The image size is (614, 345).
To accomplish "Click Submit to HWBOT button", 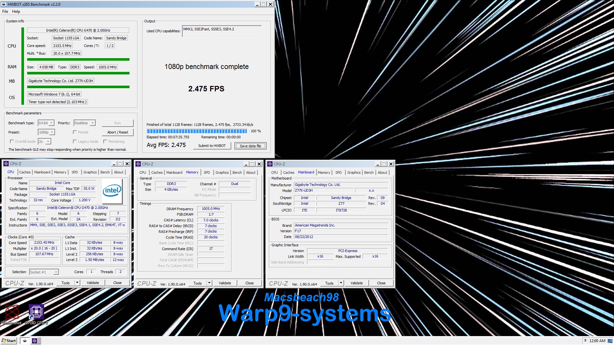I will tap(212, 146).
